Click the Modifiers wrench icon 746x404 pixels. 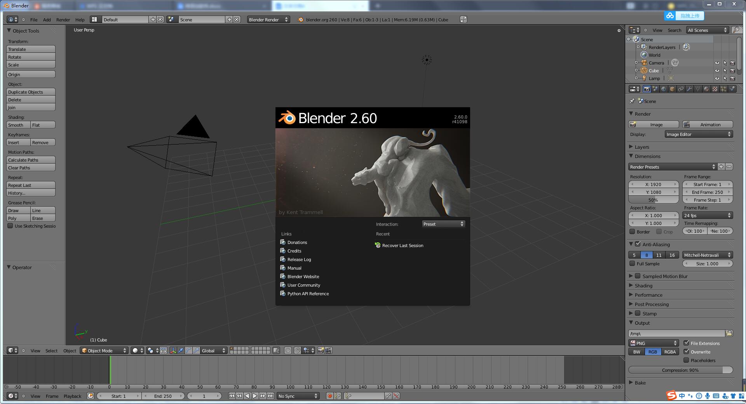(689, 89)
